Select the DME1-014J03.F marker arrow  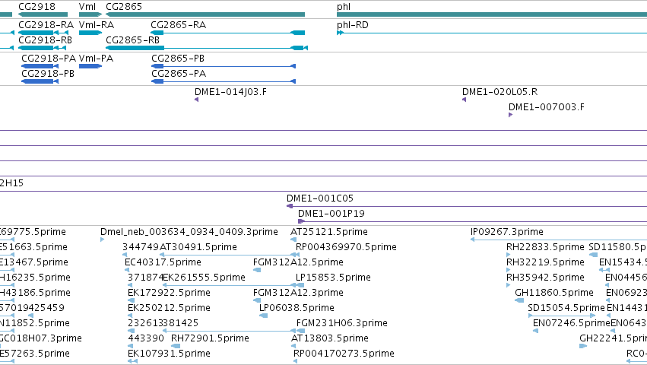pyautogui.click(x=196, y=100)
